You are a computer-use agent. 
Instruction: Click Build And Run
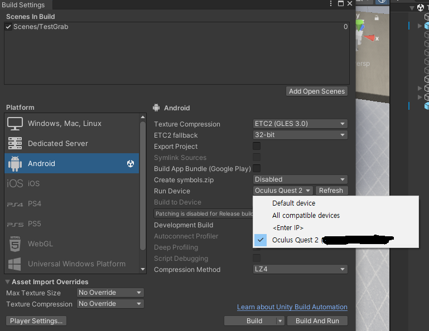(x=317, y=321)
